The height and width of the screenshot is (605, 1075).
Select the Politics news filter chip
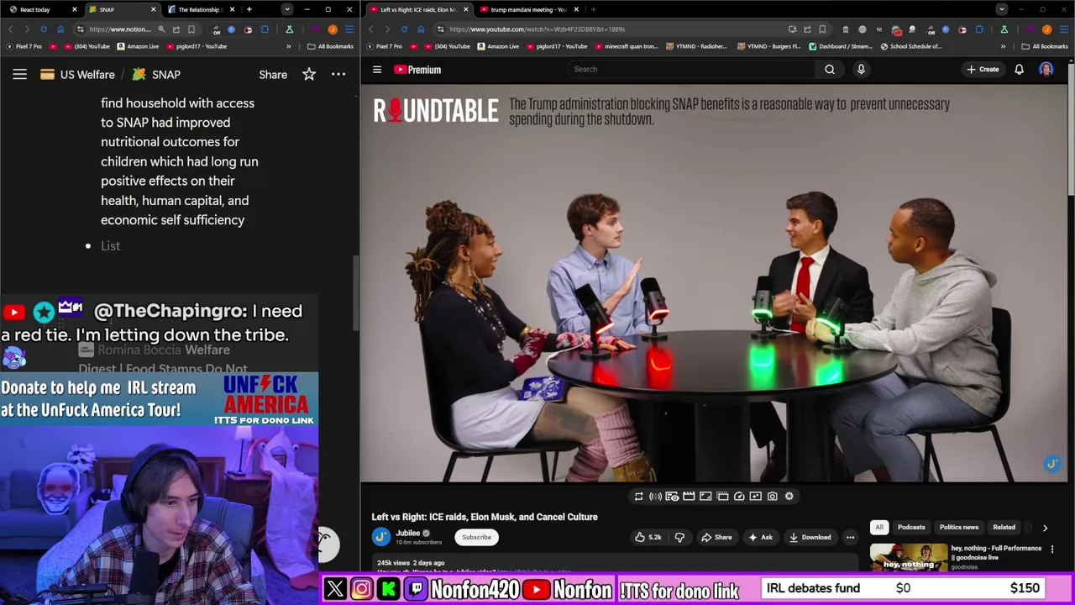959,528
